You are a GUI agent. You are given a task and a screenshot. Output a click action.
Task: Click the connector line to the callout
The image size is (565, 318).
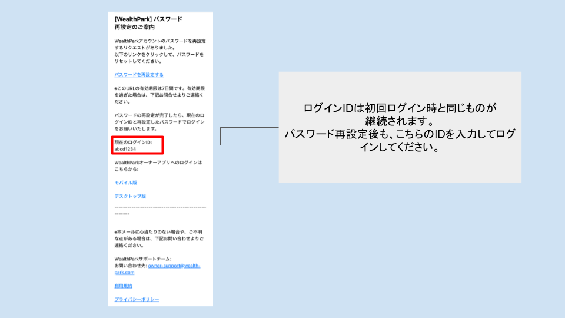coord(220,135)
